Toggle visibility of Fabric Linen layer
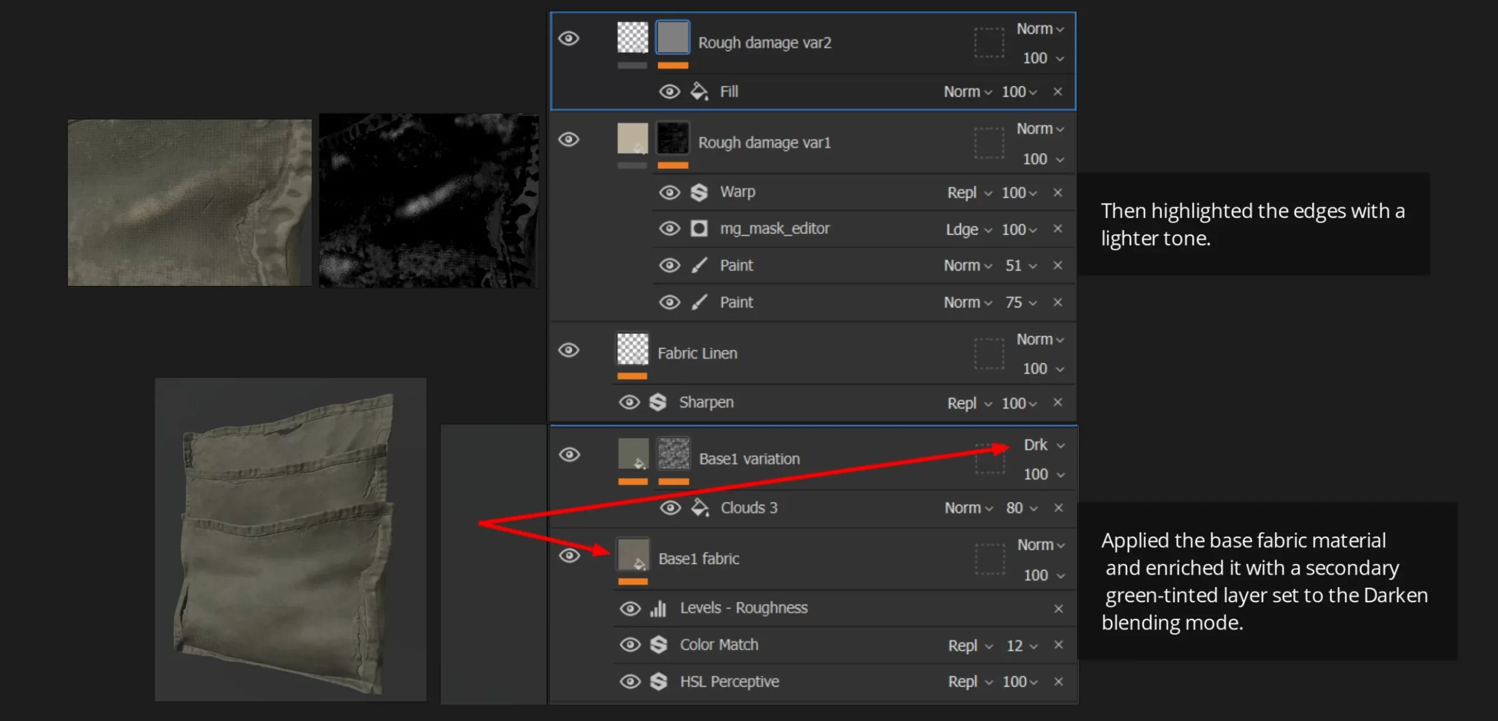This screenshot has width=1498, height=721. tap(569, 350)
